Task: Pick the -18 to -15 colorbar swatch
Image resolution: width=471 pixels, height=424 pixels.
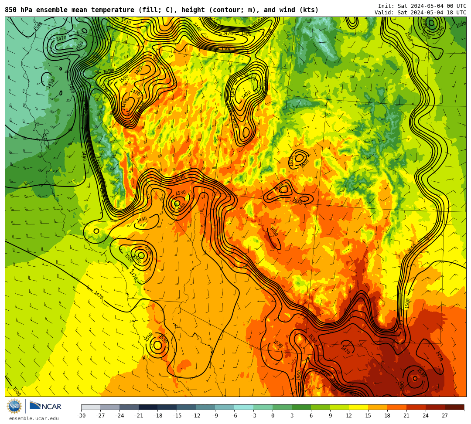Action: click(x=167, y=407)
